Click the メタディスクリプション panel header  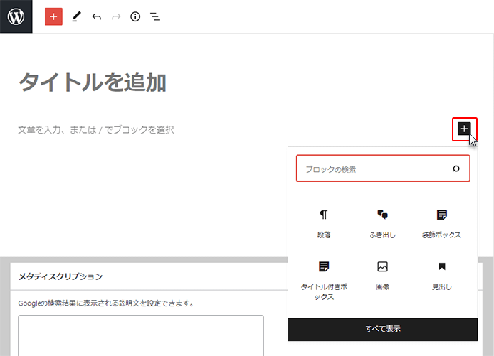tap(149, 276)
